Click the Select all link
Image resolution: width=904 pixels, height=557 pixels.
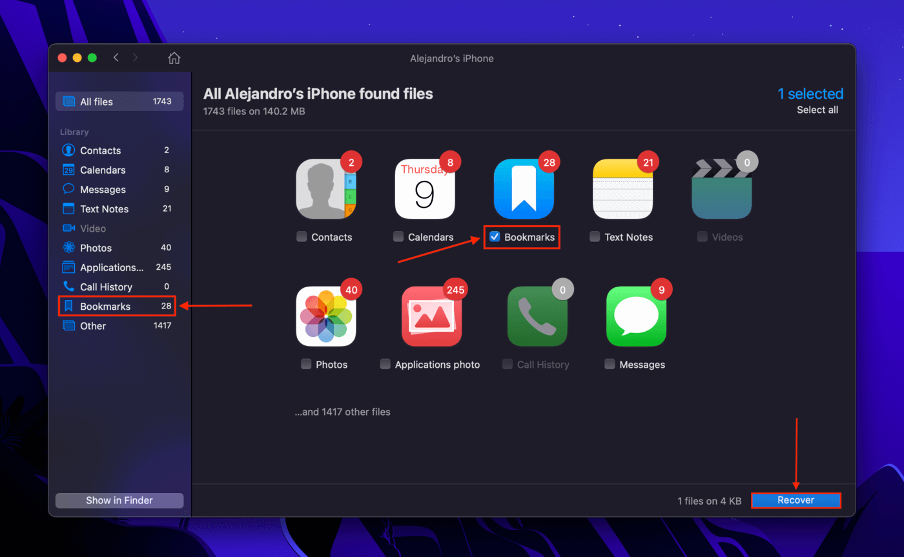pyautogui.click(x=817, y=110)
